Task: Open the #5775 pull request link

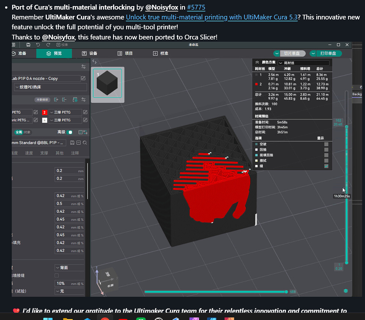Action: (x=196, y=7)
